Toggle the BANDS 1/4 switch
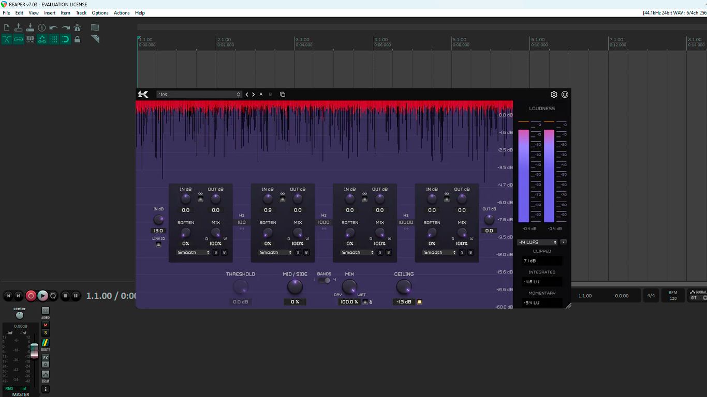Screen dimensions: 707x397 pyautogui.click(x=324, y=280)
